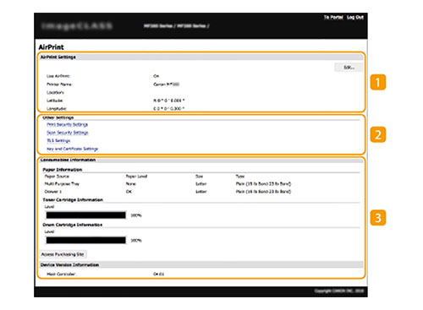
Task: Select the Latitude label
Action: pos(55,101)
